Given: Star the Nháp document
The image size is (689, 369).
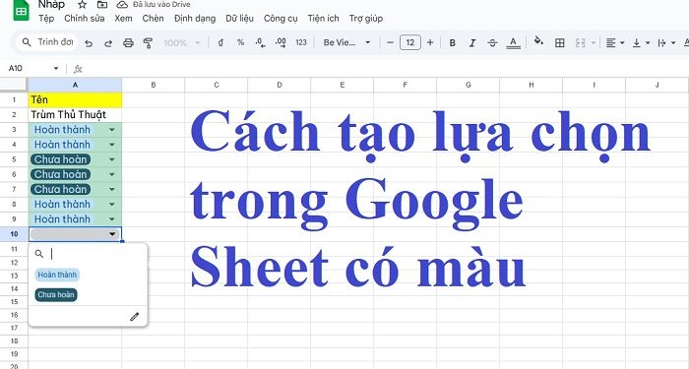Looking at the screenshot, I should click(82, 5).
